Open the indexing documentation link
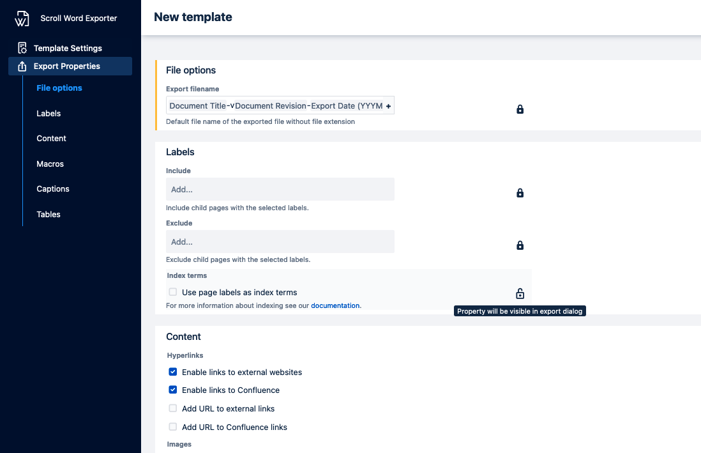The width and height of the screenshot is (701, 453). click(335, 305)
